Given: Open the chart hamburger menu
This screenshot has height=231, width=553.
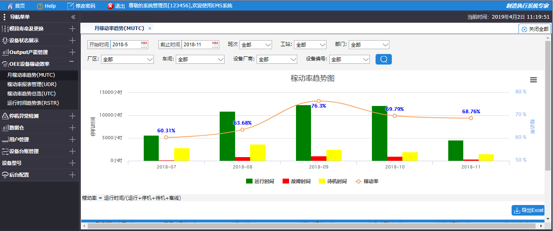Looking at the screenshot, I should [x=534, y=80].
